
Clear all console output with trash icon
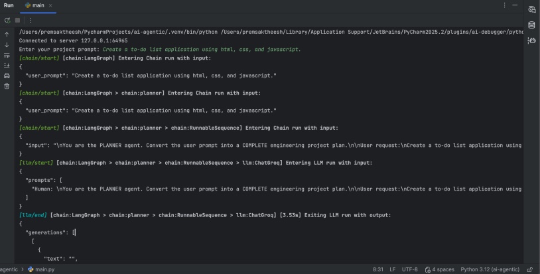pyautogui.click(x=7, y=86)
